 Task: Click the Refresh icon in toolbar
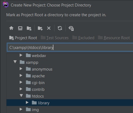tap(60, 28)
